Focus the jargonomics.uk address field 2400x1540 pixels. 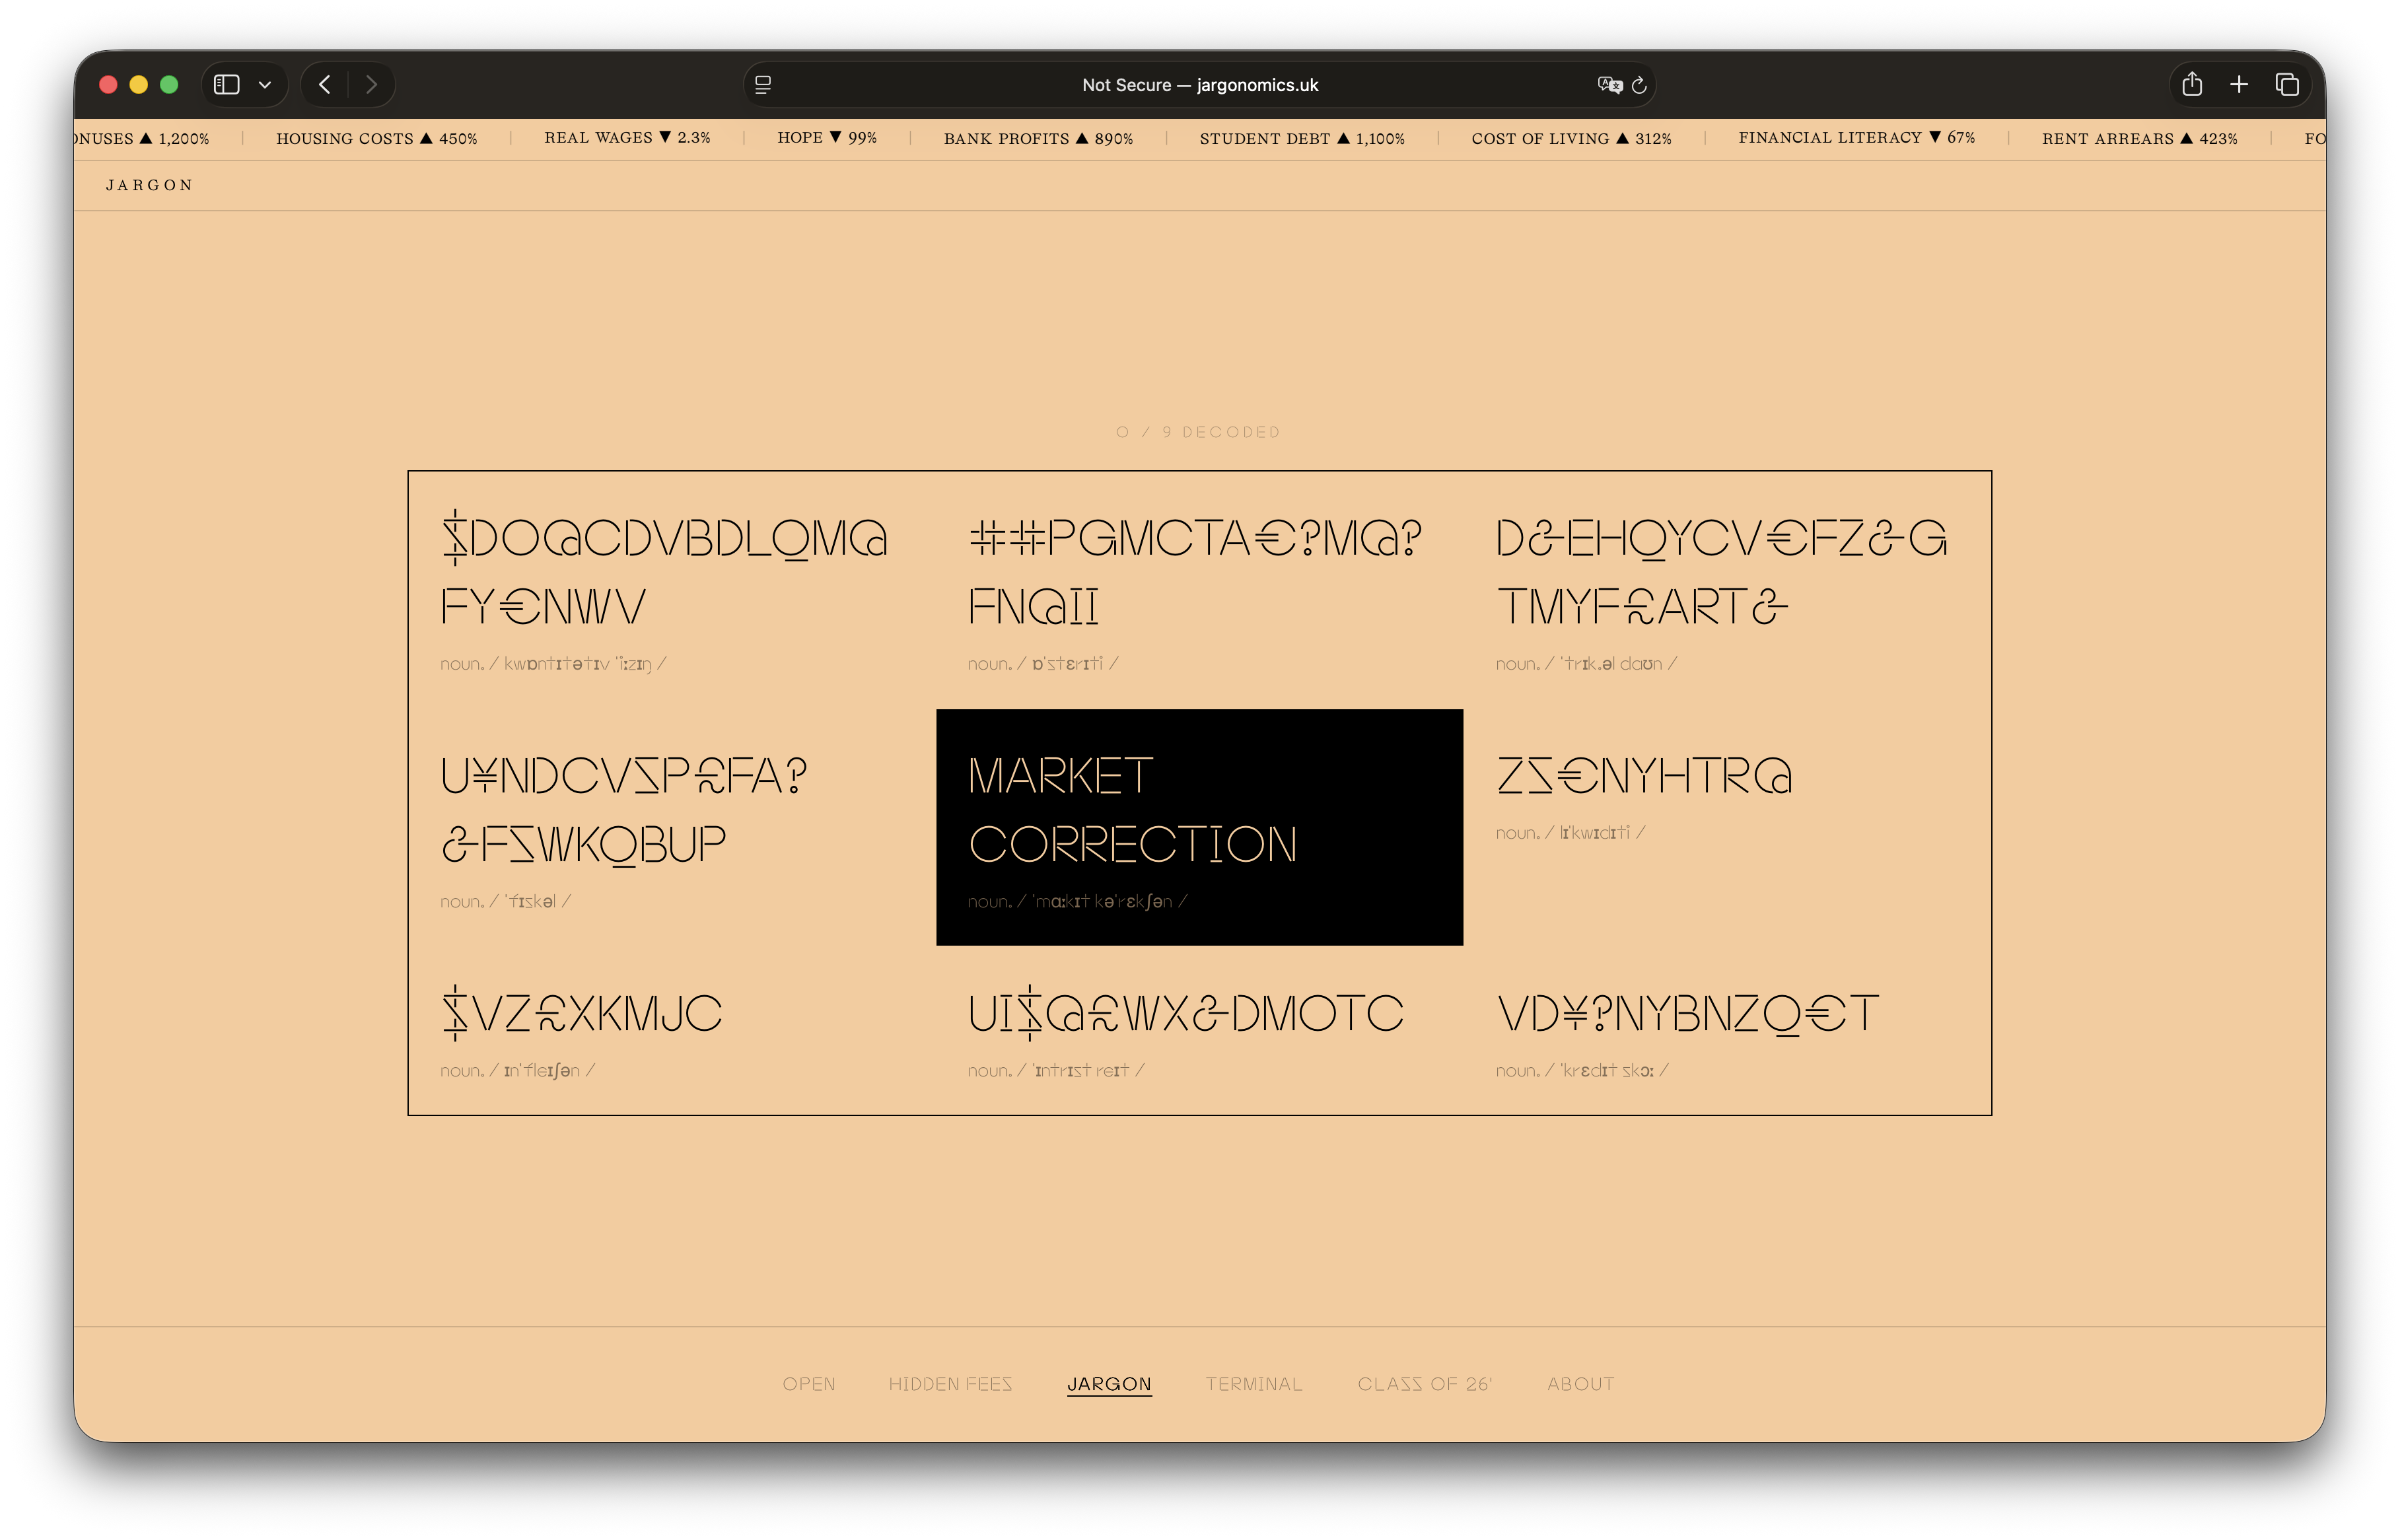[1199, 85]
